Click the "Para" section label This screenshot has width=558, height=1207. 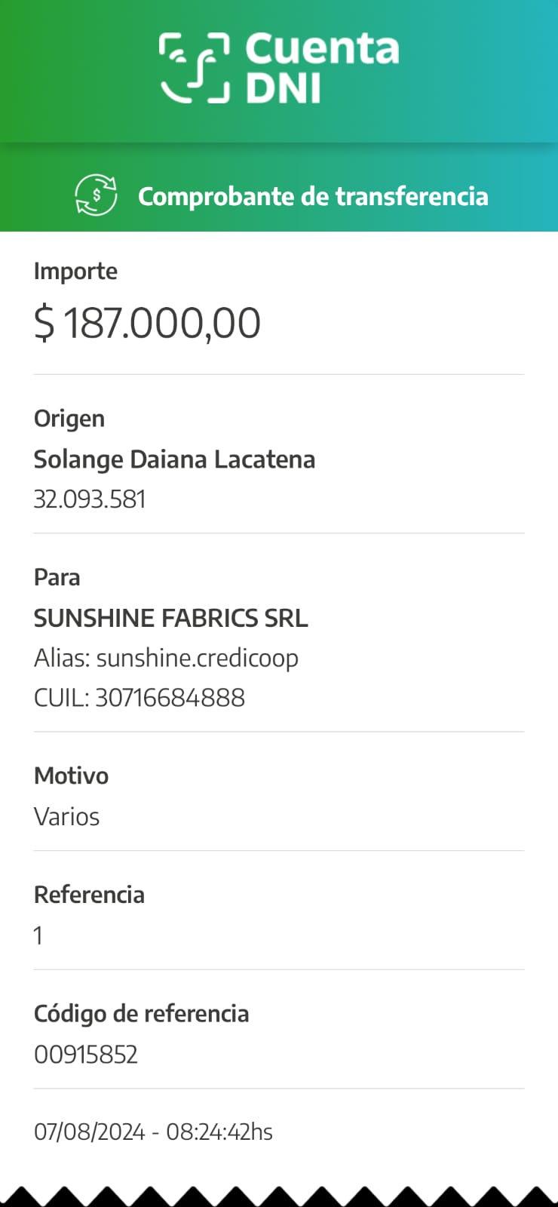[57, 578]
